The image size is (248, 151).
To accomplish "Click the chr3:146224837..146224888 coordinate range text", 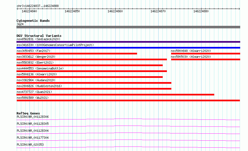I will pos(38,6).
